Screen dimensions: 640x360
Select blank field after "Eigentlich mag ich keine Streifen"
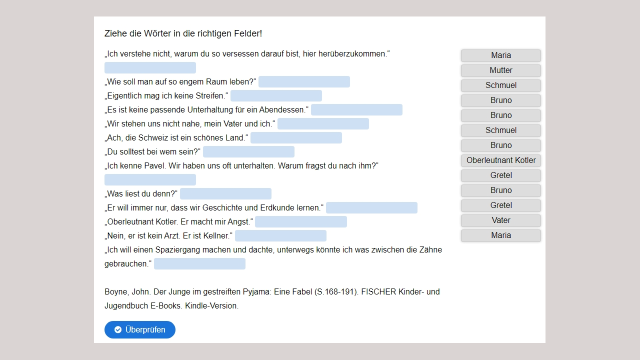(276, 96)
